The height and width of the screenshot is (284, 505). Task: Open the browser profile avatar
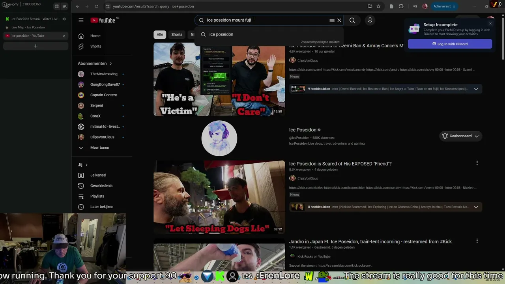coord(425,6)
